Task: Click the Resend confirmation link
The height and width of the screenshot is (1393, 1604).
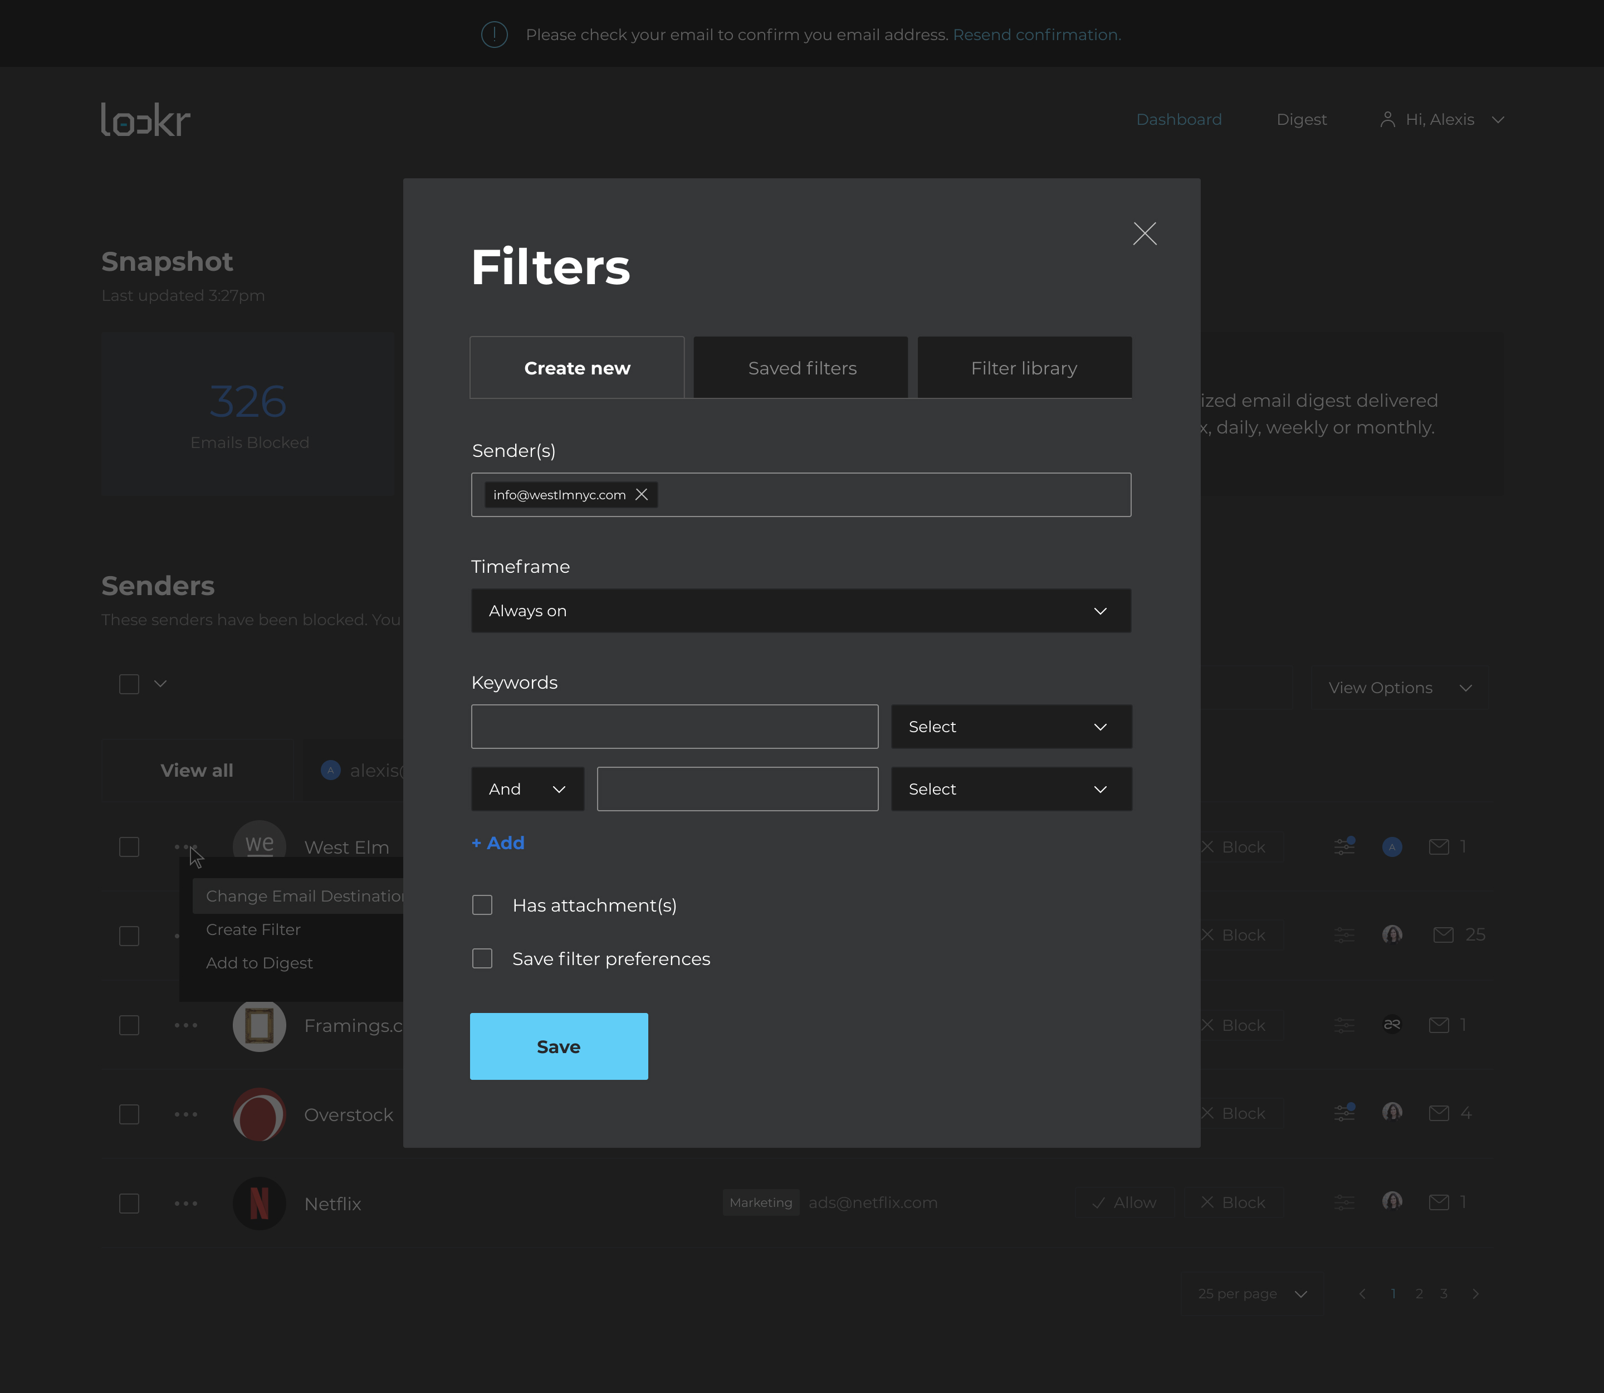Action: coord(1036,34)
